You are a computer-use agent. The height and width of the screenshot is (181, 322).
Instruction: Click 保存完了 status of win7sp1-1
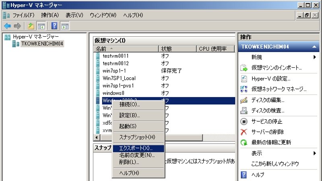[x=171, y=71]
